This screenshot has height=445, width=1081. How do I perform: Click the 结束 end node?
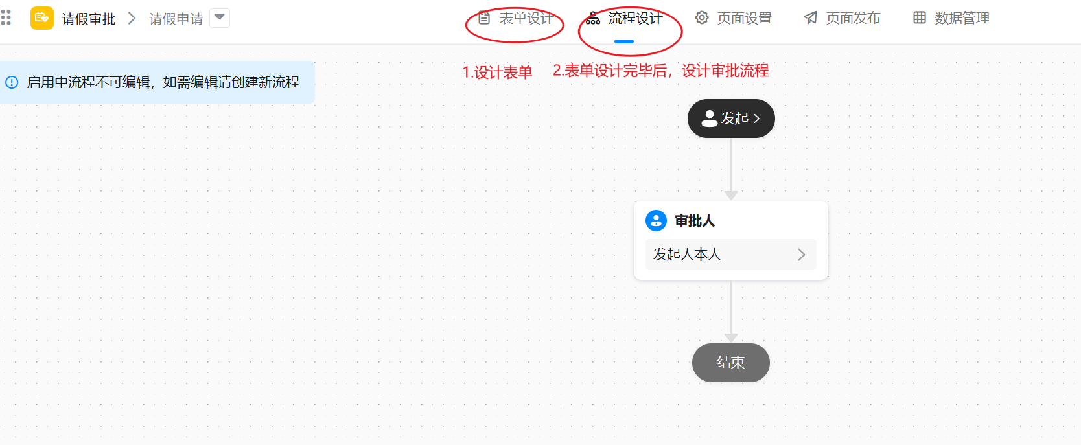point(731,363)
